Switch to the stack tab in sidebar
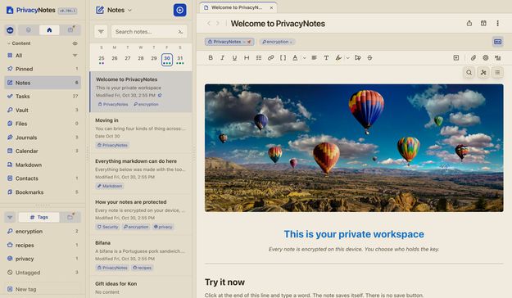This screenshot has width=512, height=298. pyautogui.click(x=29, y=30)
